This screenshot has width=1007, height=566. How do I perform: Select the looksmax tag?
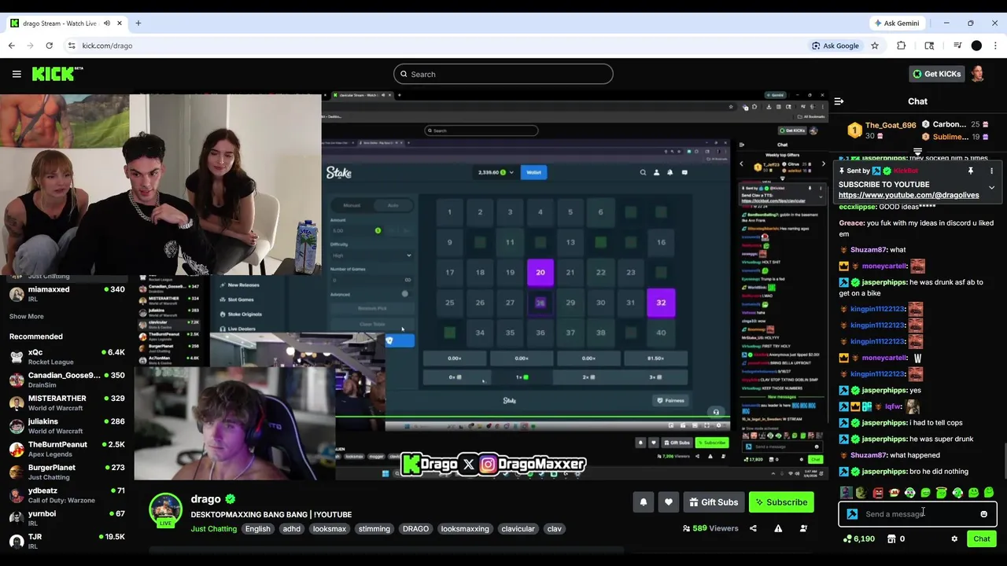click(x=330, y=529)
